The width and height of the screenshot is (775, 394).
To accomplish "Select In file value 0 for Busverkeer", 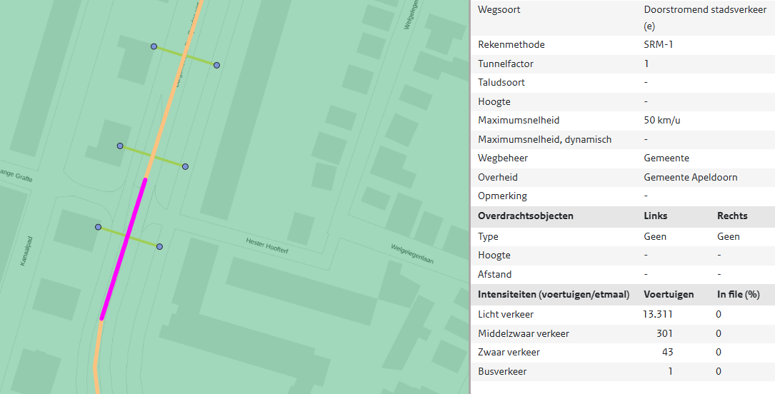I will pos(719,372).
